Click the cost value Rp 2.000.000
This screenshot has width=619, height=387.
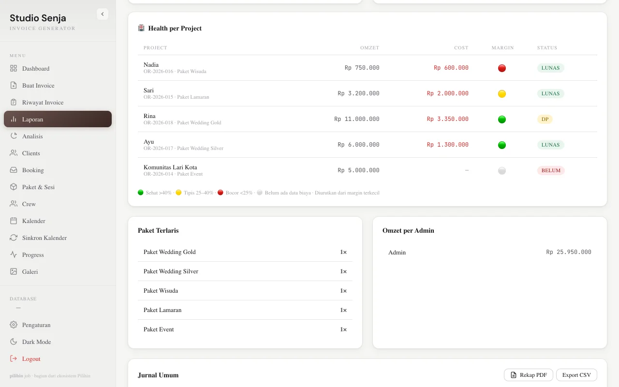coord(448,93)
